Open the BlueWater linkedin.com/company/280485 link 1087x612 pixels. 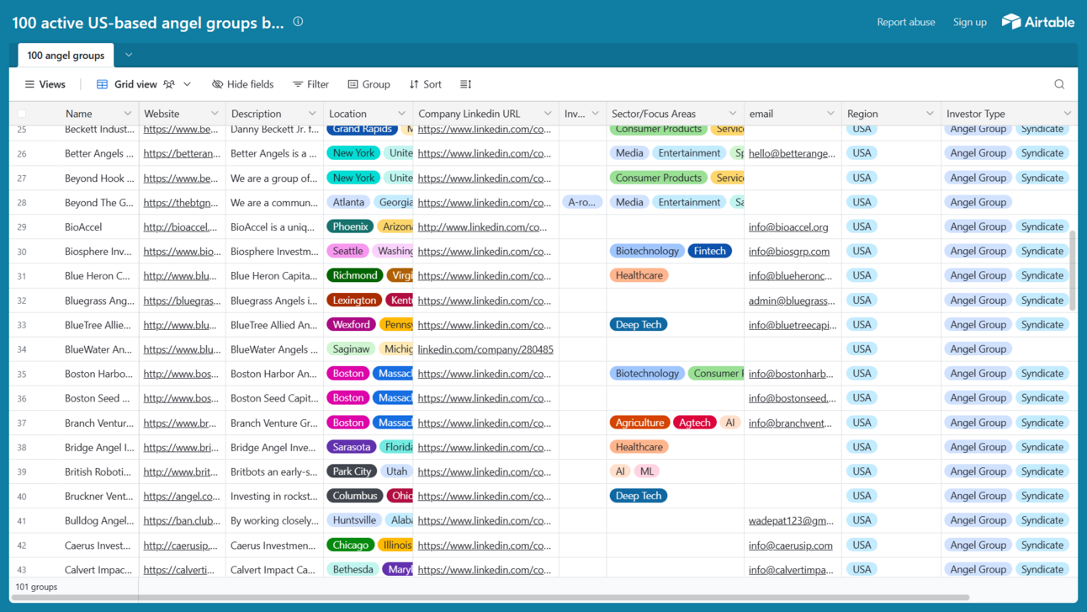(x=485, y=349)
